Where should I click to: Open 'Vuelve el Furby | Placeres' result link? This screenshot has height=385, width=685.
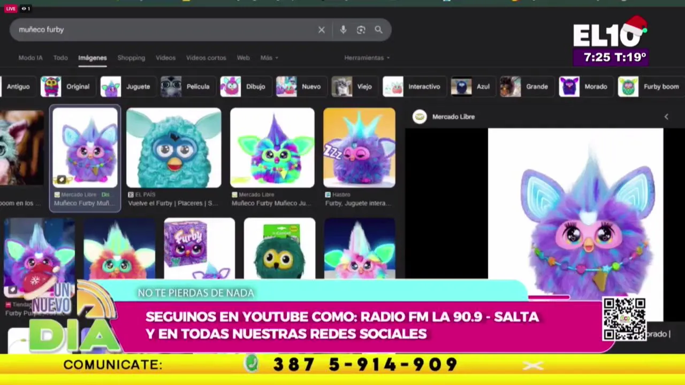point(173,203)
